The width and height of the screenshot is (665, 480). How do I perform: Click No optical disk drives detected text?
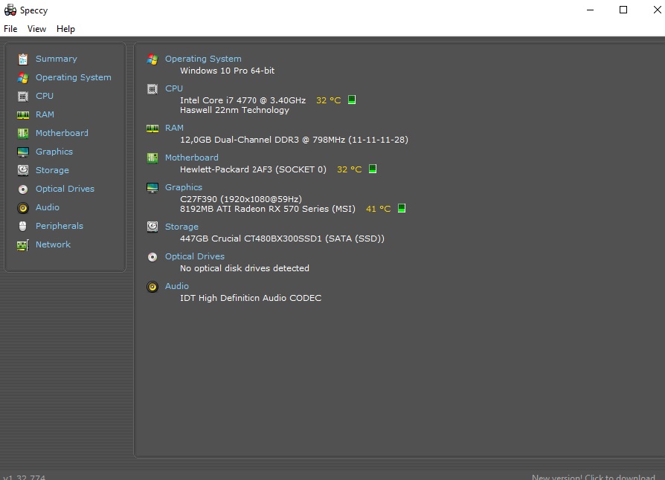(x=245, y=268)
